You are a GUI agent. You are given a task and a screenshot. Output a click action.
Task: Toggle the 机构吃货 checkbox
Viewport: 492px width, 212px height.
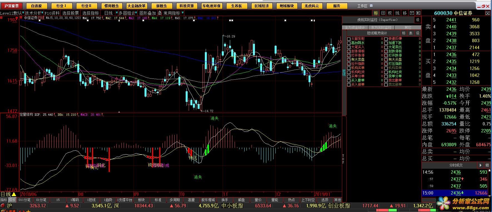click(x=349, y=72)
